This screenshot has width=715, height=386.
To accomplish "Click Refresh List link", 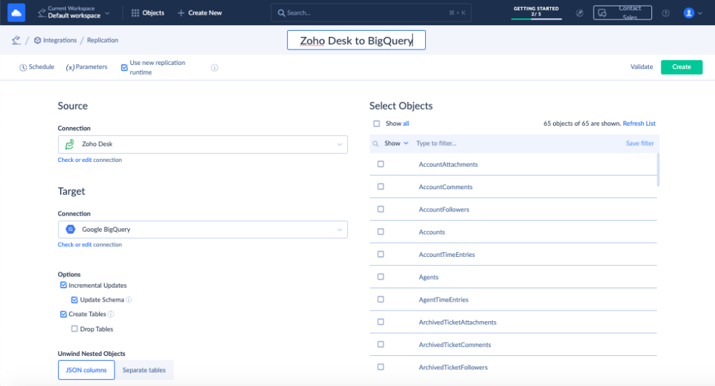I will point(640,124).
